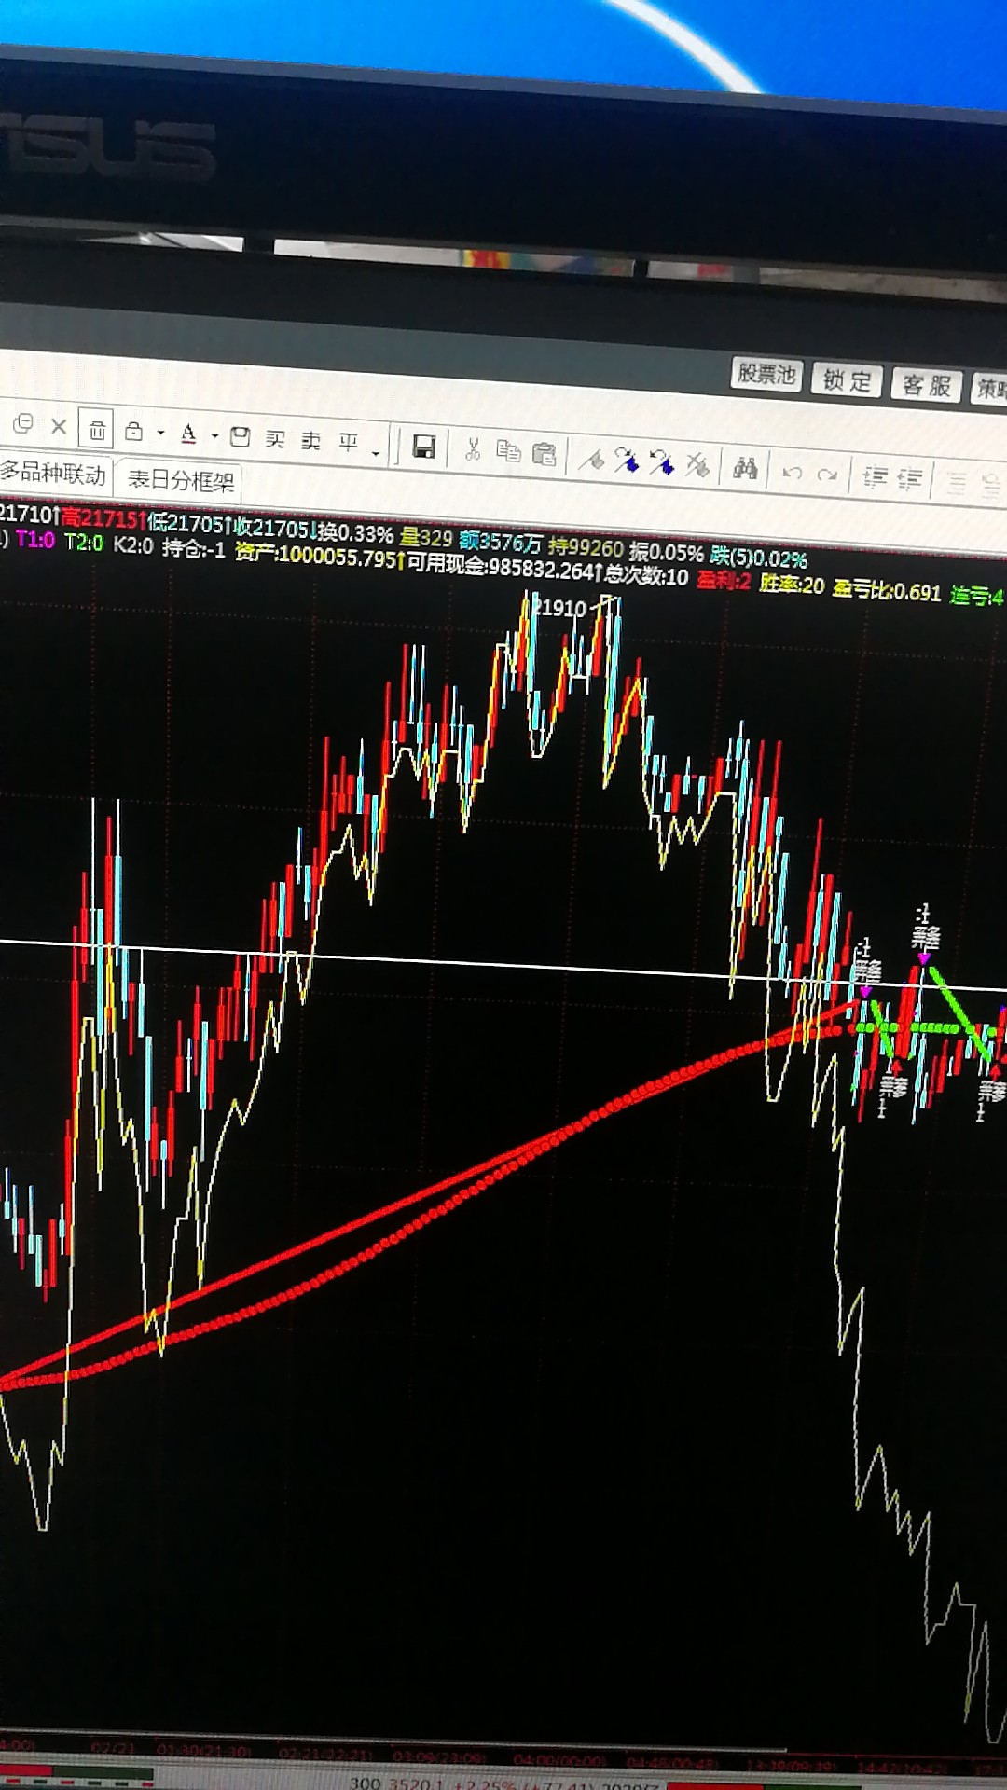Open the dropdown arrow after 平

(x=376, y=453)
